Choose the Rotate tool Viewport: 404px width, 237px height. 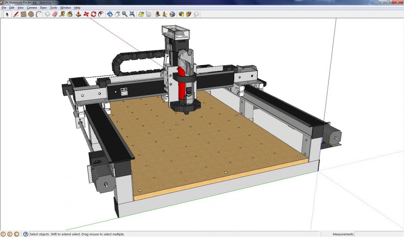[93, 14]
